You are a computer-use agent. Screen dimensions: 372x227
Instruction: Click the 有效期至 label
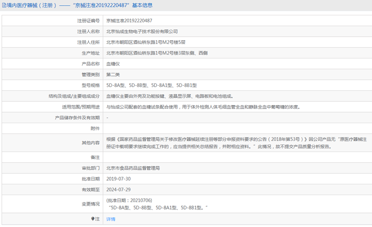pos(91,189)
